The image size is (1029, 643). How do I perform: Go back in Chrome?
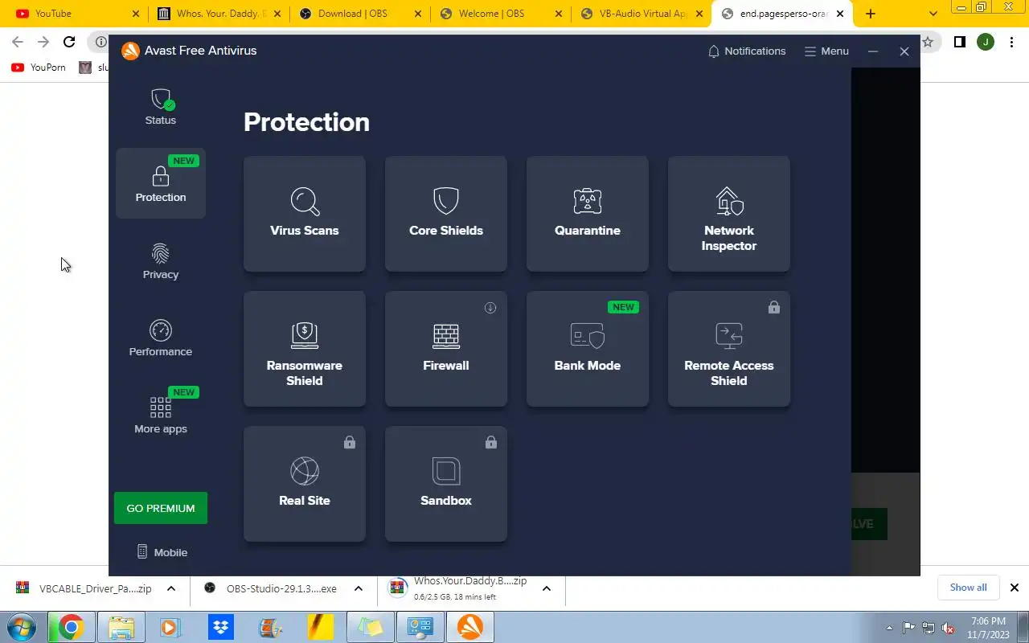click(18, 42)
